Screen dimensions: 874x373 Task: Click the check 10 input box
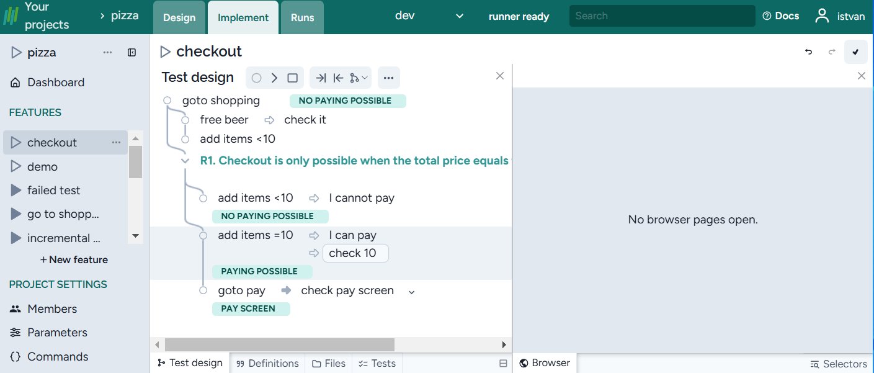pos(355,253)
